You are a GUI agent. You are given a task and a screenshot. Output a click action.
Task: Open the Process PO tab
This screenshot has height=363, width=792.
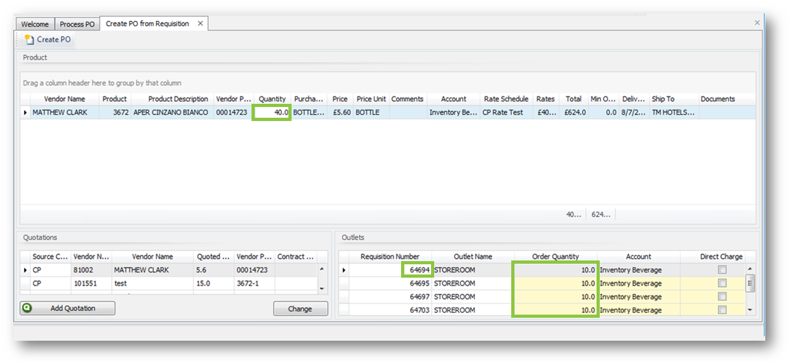[77, 24]
